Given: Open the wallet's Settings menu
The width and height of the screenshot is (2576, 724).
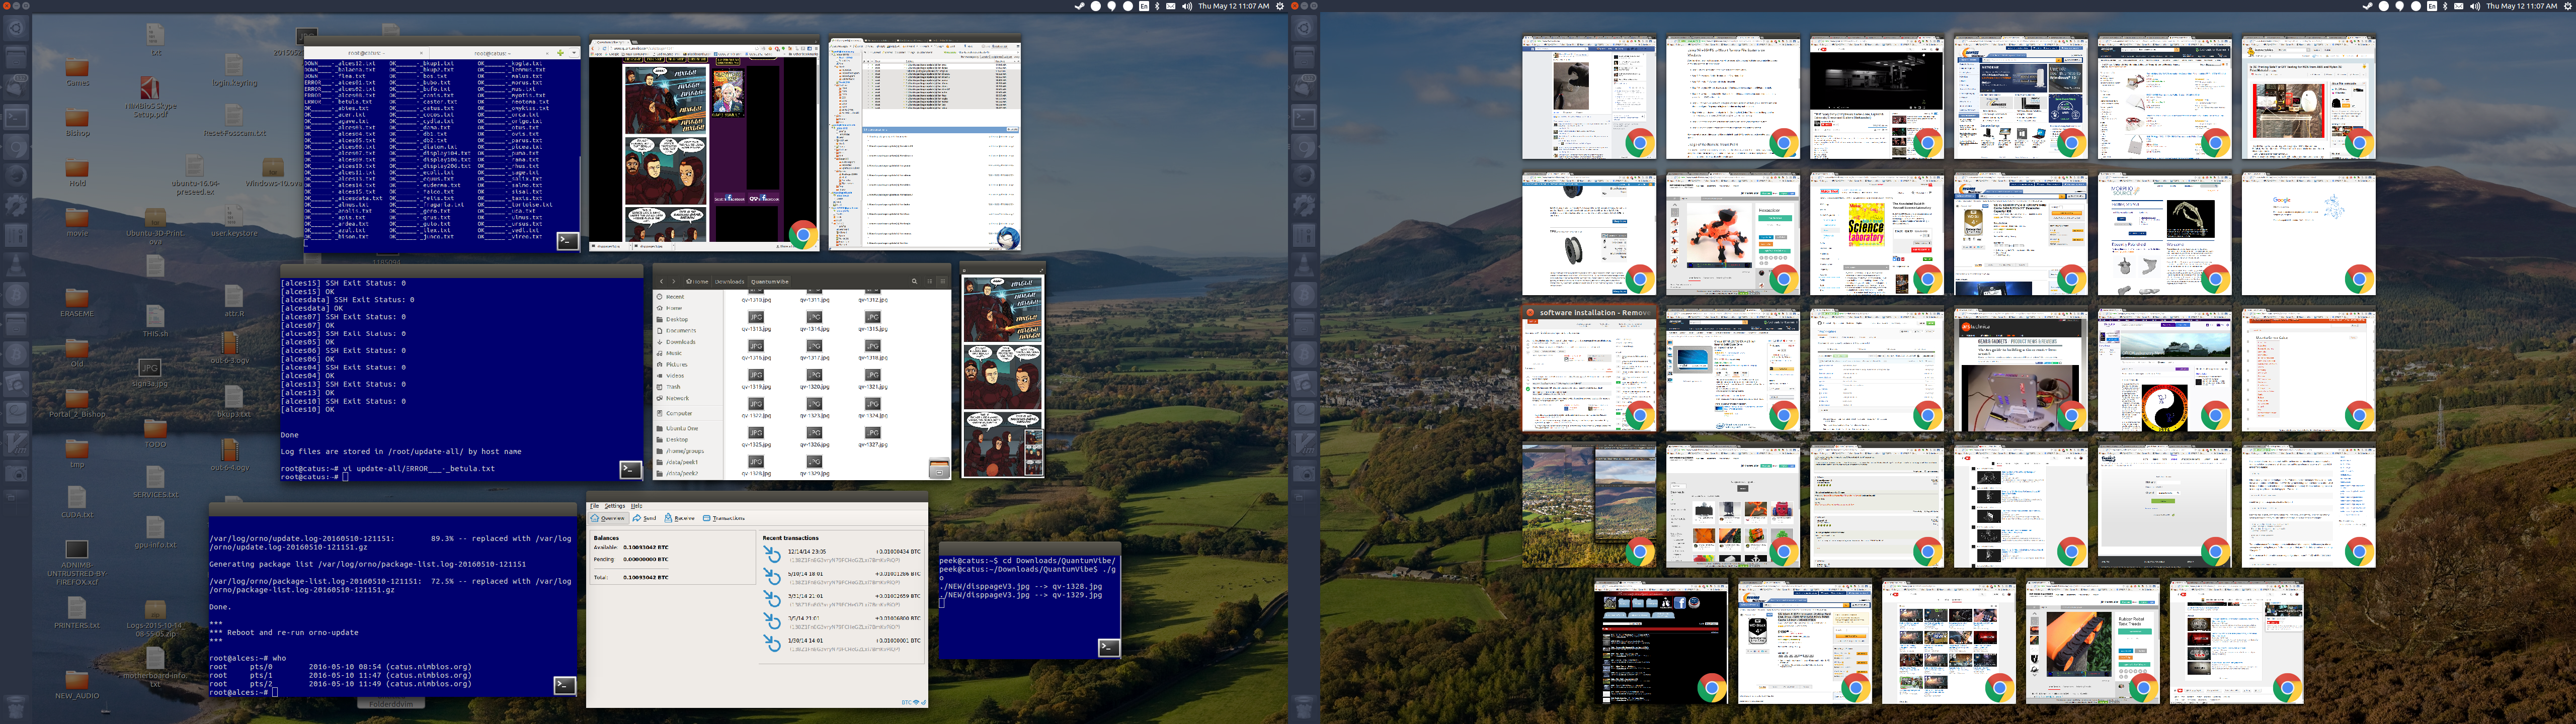Looking at the screenshot, I should click(x=614, y=506).
